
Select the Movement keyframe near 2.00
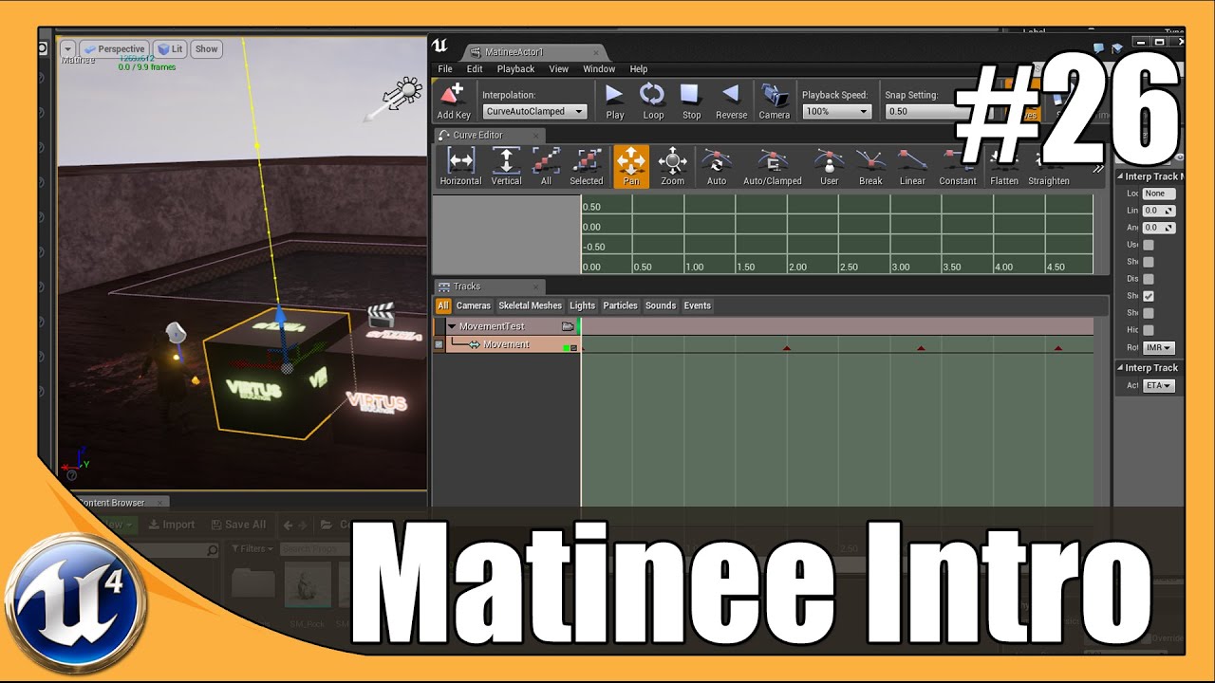tap(787, 349)
